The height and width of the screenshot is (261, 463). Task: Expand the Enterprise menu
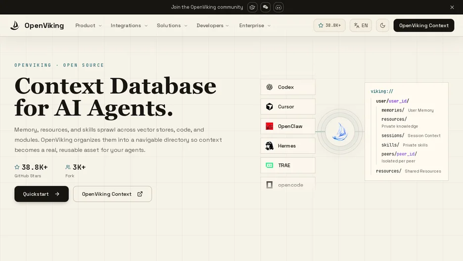(255, 25)
